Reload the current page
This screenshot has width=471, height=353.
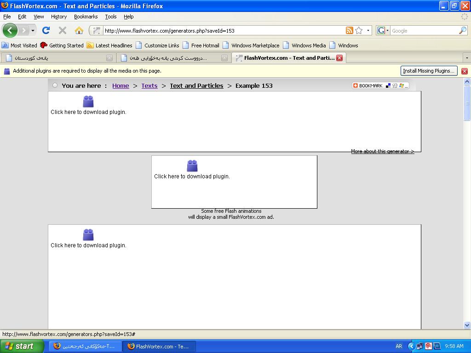(46, 30)
